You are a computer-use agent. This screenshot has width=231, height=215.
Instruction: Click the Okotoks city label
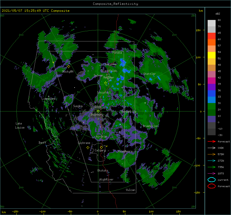click(x=103, y=170)
